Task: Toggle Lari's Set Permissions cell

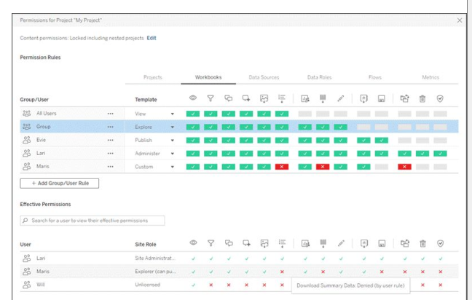Action: pyautogui.click(x=440, y=154)
